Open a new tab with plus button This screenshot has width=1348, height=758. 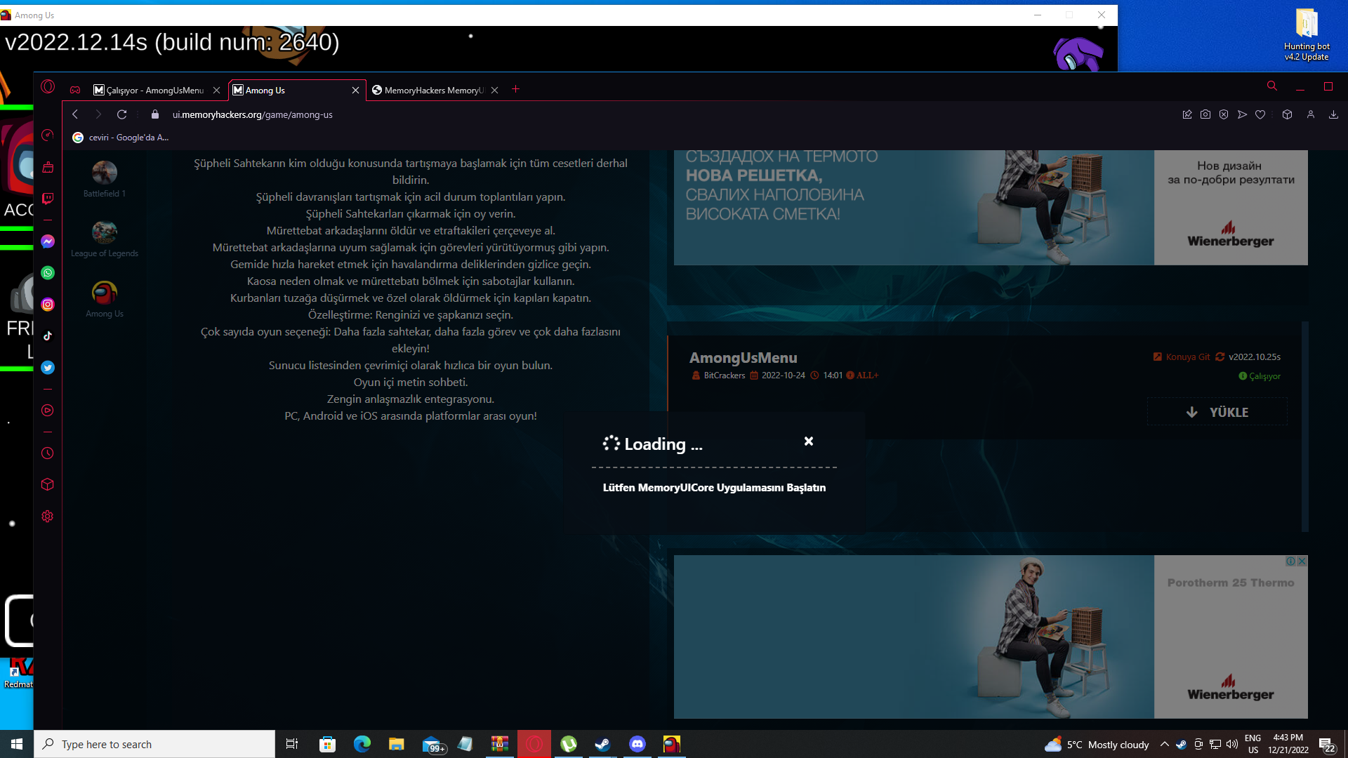[516, 89]
